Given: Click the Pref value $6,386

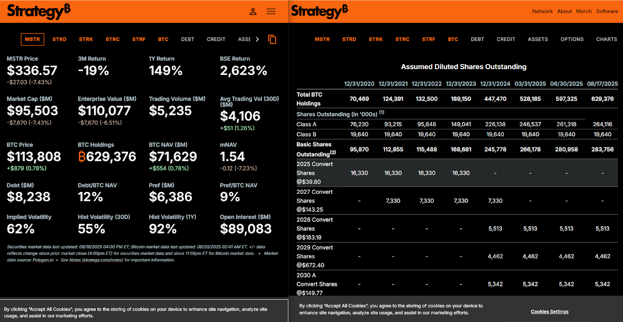Looking at the screenshot, I should [x=171, y=197].
